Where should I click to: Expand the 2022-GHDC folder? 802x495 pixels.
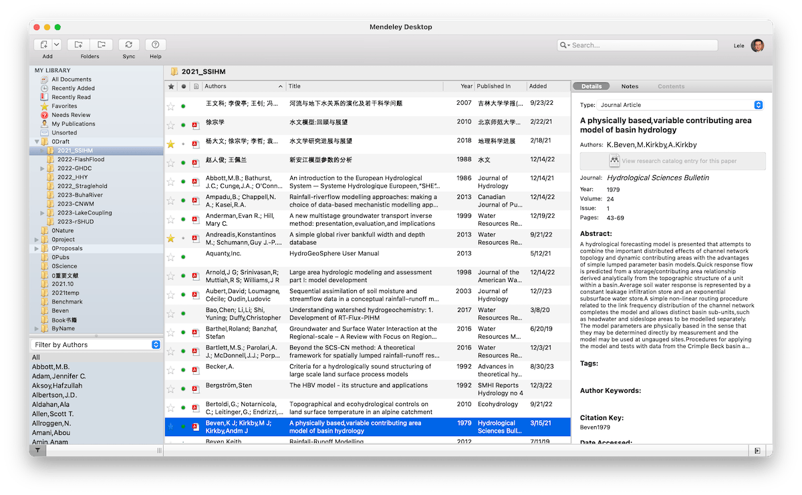(x=43, y=168)
